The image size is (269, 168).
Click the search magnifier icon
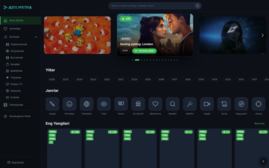coord(198,6)
